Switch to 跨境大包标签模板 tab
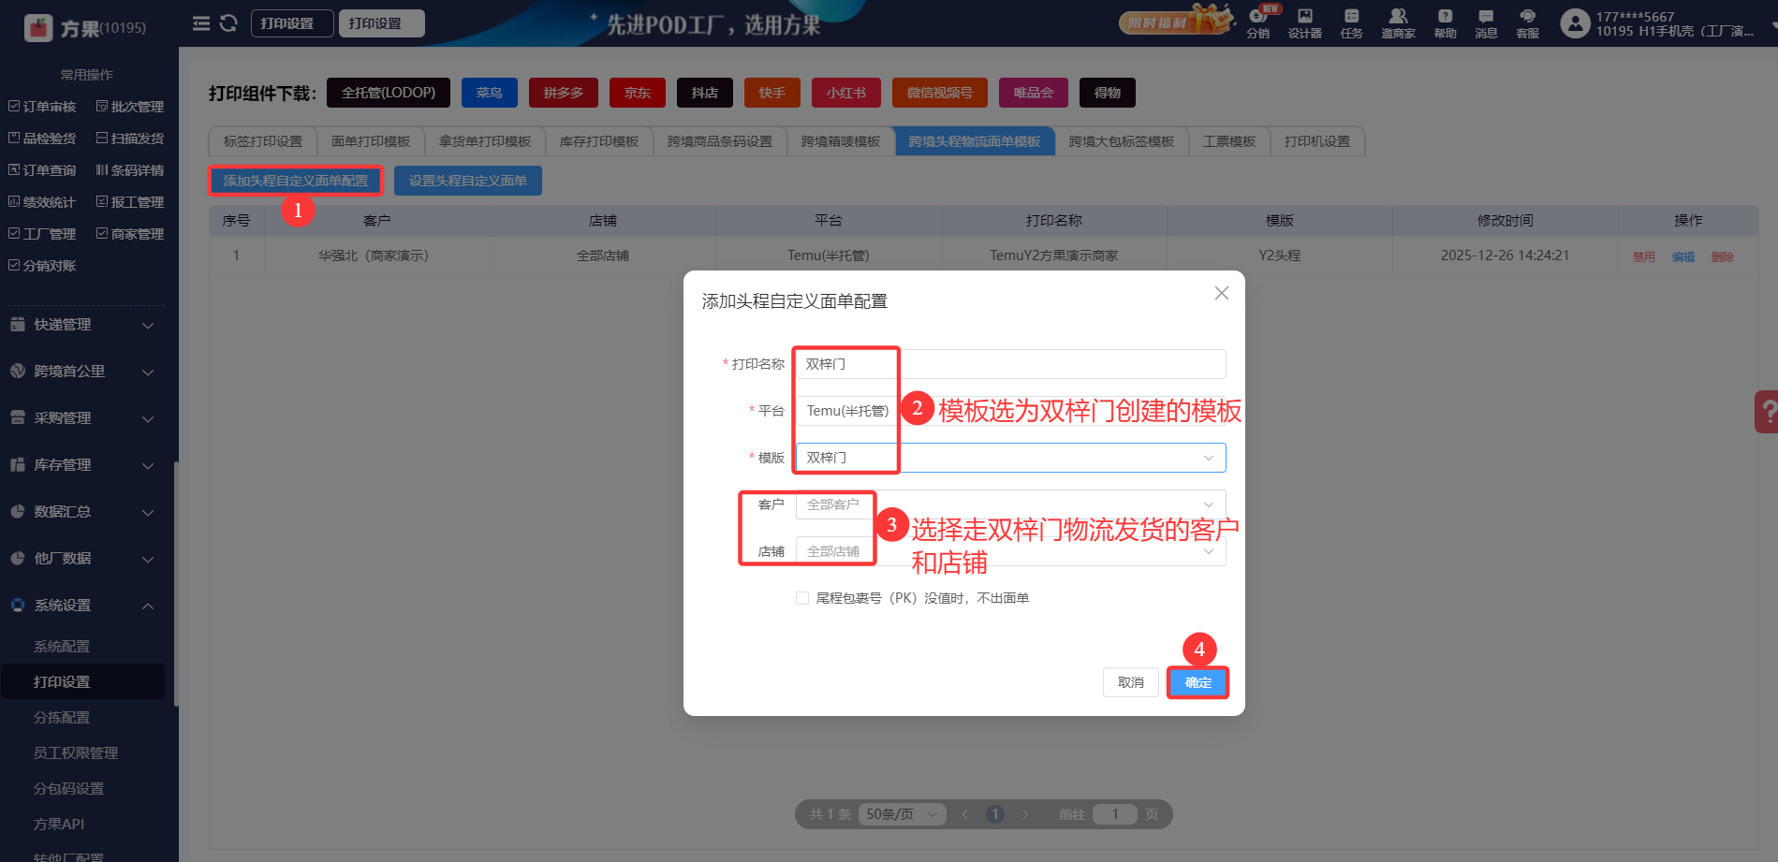The width and height of the screenshot is (1778, 862). coord(1122,141)
